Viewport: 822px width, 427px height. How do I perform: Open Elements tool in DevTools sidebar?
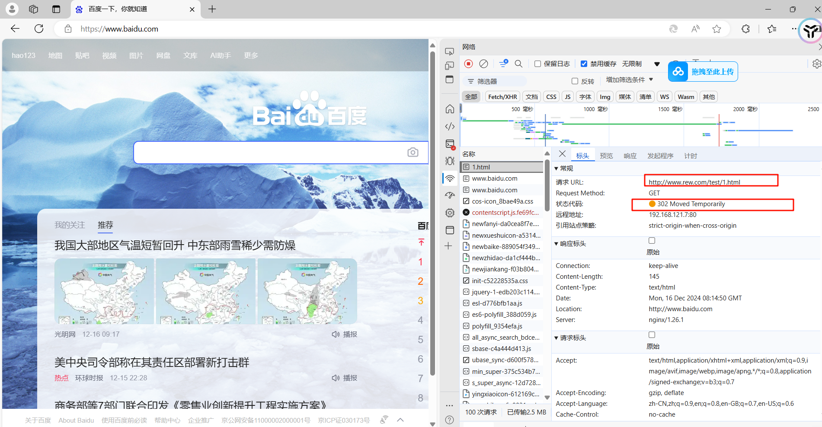[x=450, y=126]
